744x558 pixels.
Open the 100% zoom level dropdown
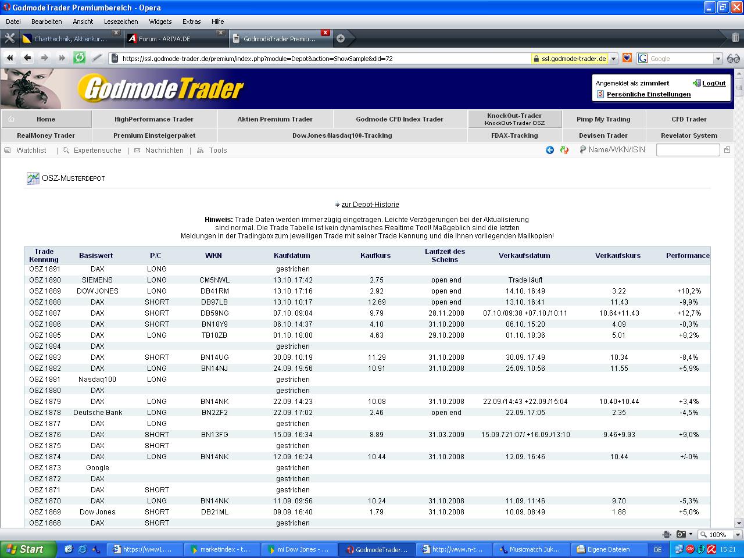click(x=738, y=535)
